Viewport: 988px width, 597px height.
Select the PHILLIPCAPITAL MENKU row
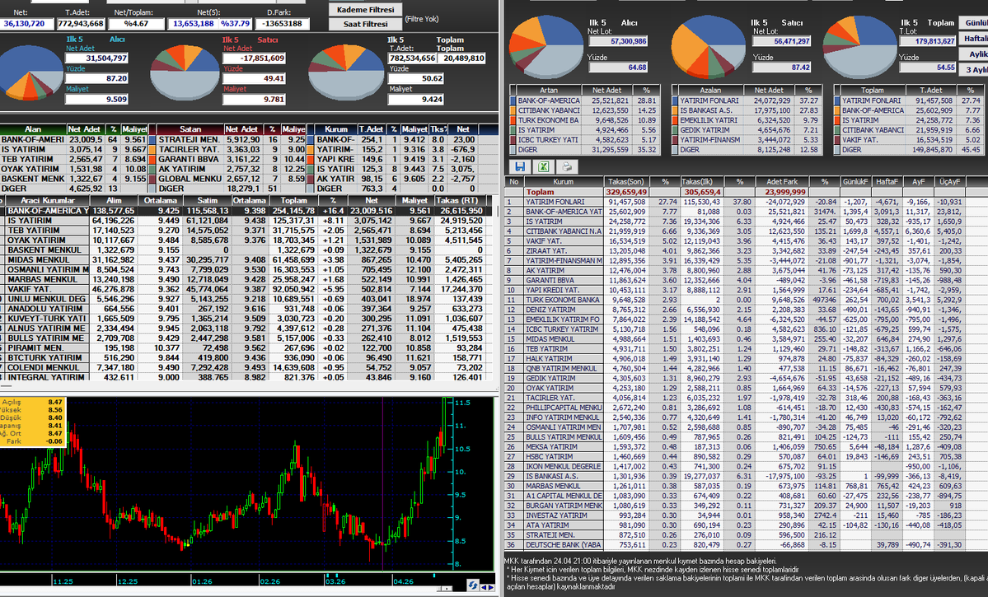[x=747, y=408]
